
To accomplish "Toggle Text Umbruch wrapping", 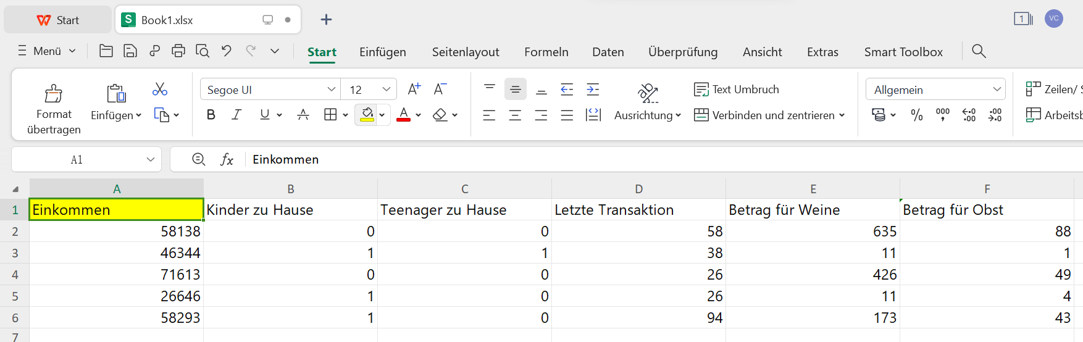I will (x=737, y=90).
